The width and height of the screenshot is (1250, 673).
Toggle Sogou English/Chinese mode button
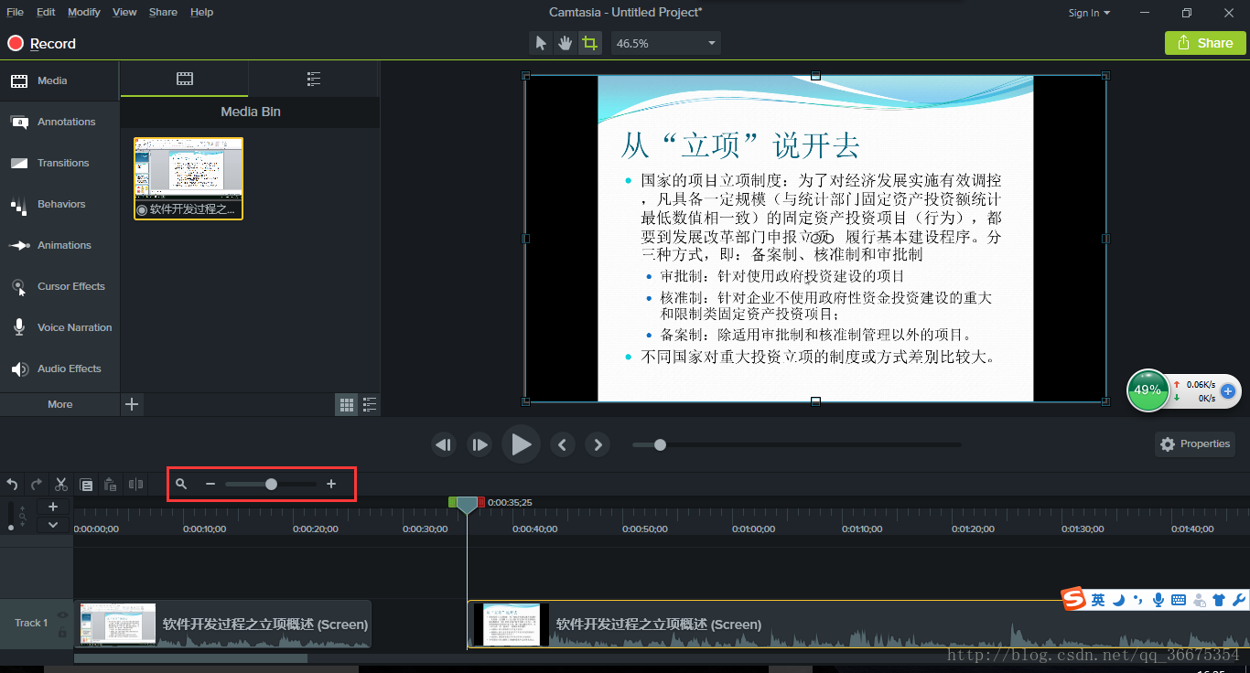pyautogui.click(x=1098, y=600)
